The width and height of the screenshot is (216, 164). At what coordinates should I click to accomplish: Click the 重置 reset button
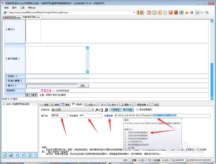35,95
